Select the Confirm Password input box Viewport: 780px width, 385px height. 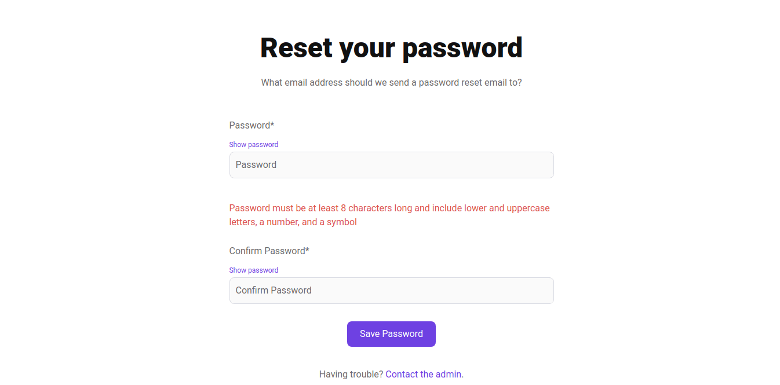click(x=391, y=290)
